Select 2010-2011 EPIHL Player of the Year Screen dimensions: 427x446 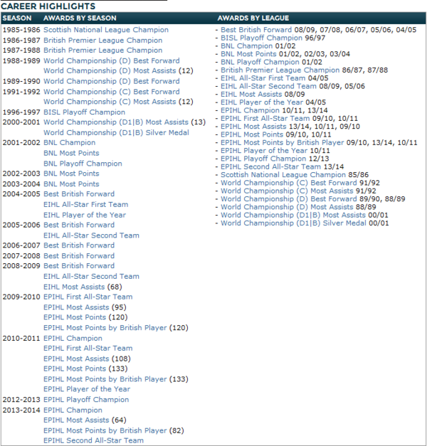click(x=87, y=389)
